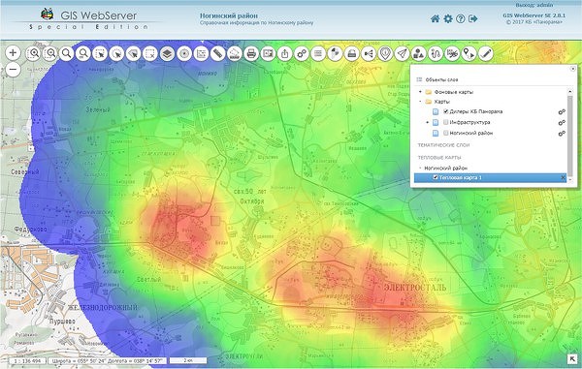Open header gear settings icon

(x=448, y=18)
